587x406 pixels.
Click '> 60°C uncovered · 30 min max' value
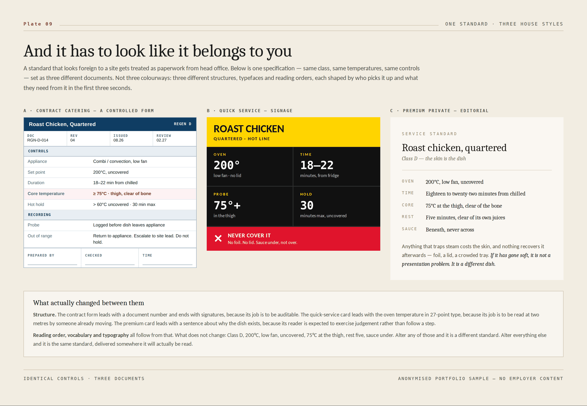pyautogui.click(x=124, y=205)
